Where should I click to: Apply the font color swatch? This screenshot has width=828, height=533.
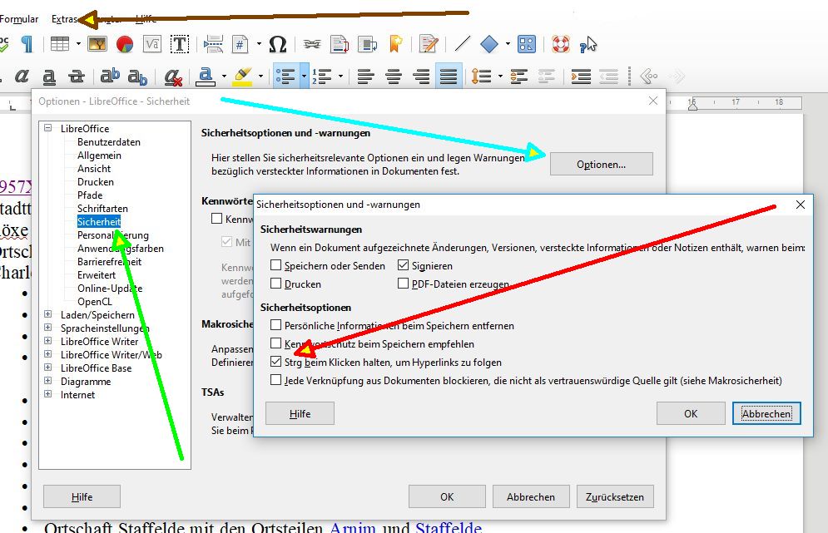coord(206,76)
